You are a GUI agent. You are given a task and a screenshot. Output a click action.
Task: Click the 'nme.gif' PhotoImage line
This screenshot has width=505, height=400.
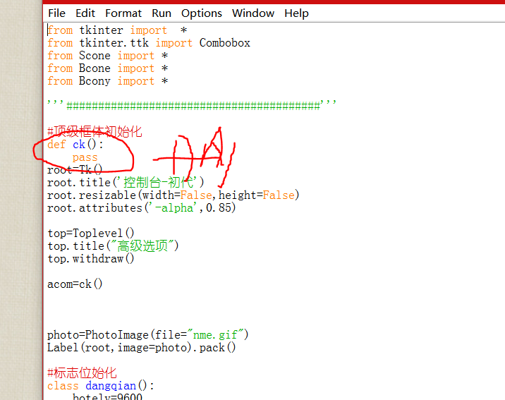click(147, 335)
